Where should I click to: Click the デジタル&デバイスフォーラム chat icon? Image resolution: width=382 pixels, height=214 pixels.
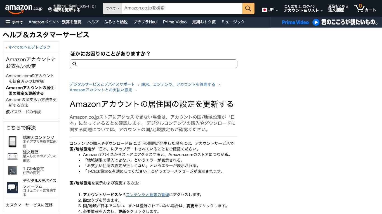(12, 188)
